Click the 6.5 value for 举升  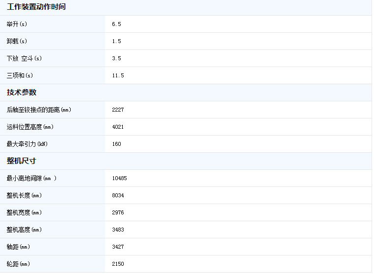tap(116, 24)
